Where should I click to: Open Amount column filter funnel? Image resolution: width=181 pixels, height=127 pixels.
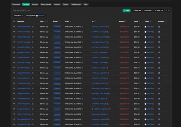[x=126, y=21]
